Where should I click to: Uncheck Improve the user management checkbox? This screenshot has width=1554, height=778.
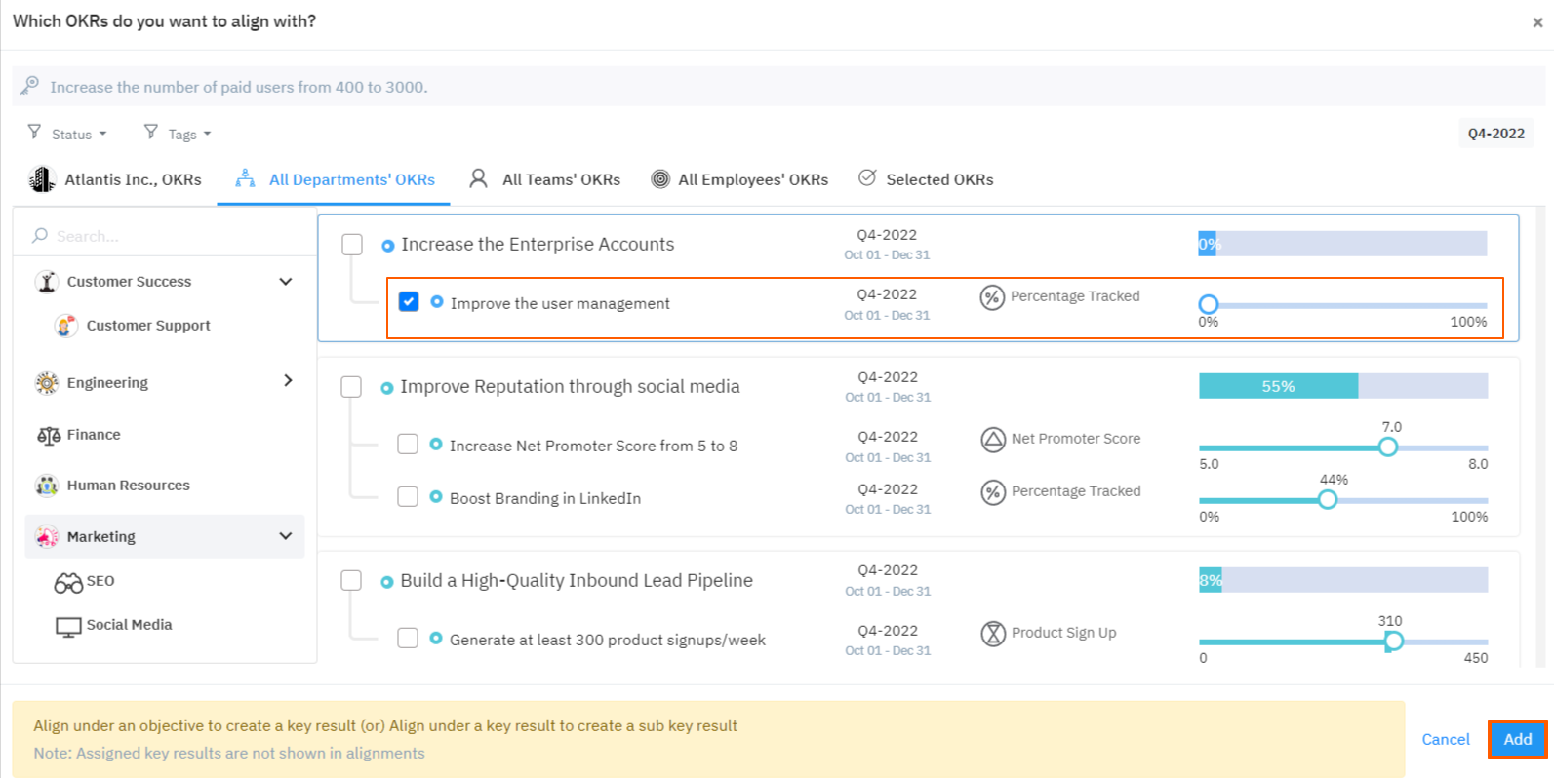pos(409,302)
